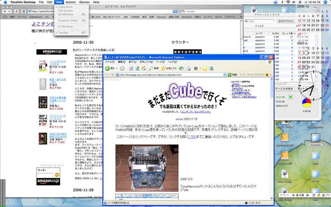Open the Actions menu in menu bar
Viewport: 331px width, 207px height.
(x=70, y=2)
